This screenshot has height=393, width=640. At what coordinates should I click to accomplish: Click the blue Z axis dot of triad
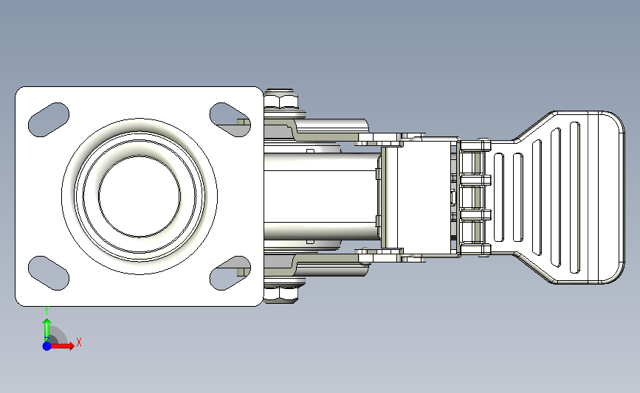47,346
